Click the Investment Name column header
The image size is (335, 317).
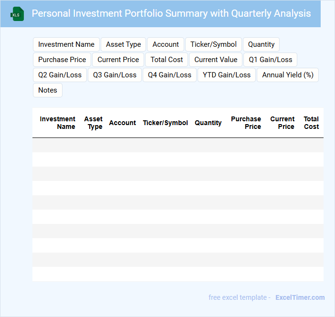pos(58,123)
